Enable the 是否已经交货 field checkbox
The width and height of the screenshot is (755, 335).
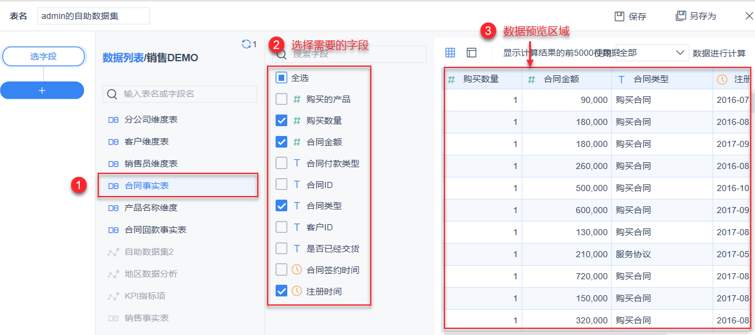coord(282,249)
